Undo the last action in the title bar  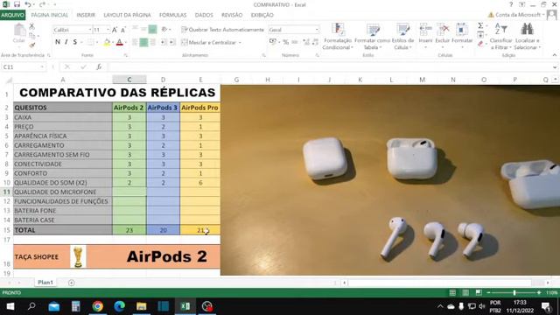coord(27,4)
